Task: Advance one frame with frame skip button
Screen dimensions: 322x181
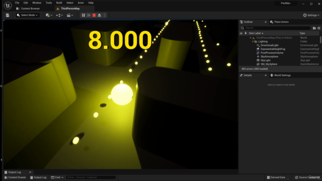Action: coord(89,15)
